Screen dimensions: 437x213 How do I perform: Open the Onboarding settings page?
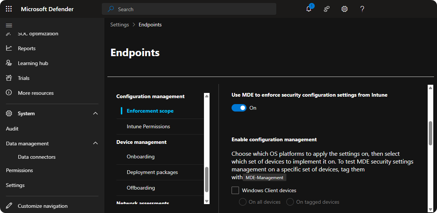pyautogui.click(x=141, y=156)
